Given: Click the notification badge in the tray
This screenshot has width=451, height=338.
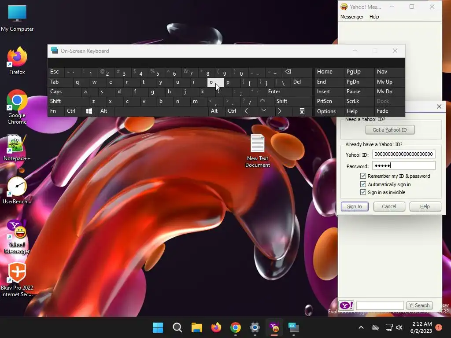Looking at the screenshot, I should point(439,327).
